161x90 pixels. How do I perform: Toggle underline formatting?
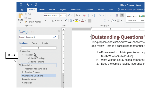(x=53, y=20)
